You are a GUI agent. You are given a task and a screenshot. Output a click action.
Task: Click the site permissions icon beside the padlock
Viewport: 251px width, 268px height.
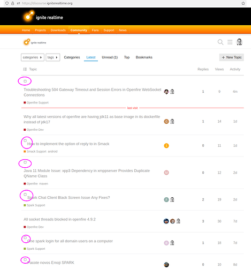coord(18,3)
